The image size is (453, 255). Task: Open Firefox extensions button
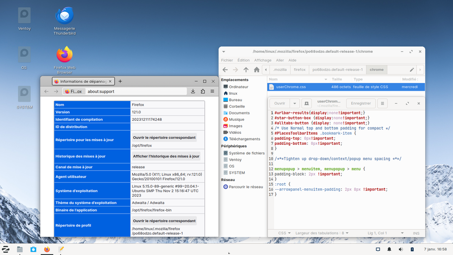pos(203,91)
